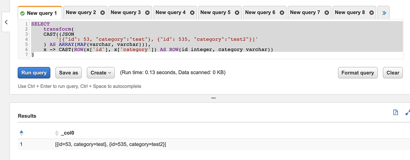Switch to New query 6 tab
Image resolution: width=410 pixels, height=160 pixels.
[x=260, y=13]
